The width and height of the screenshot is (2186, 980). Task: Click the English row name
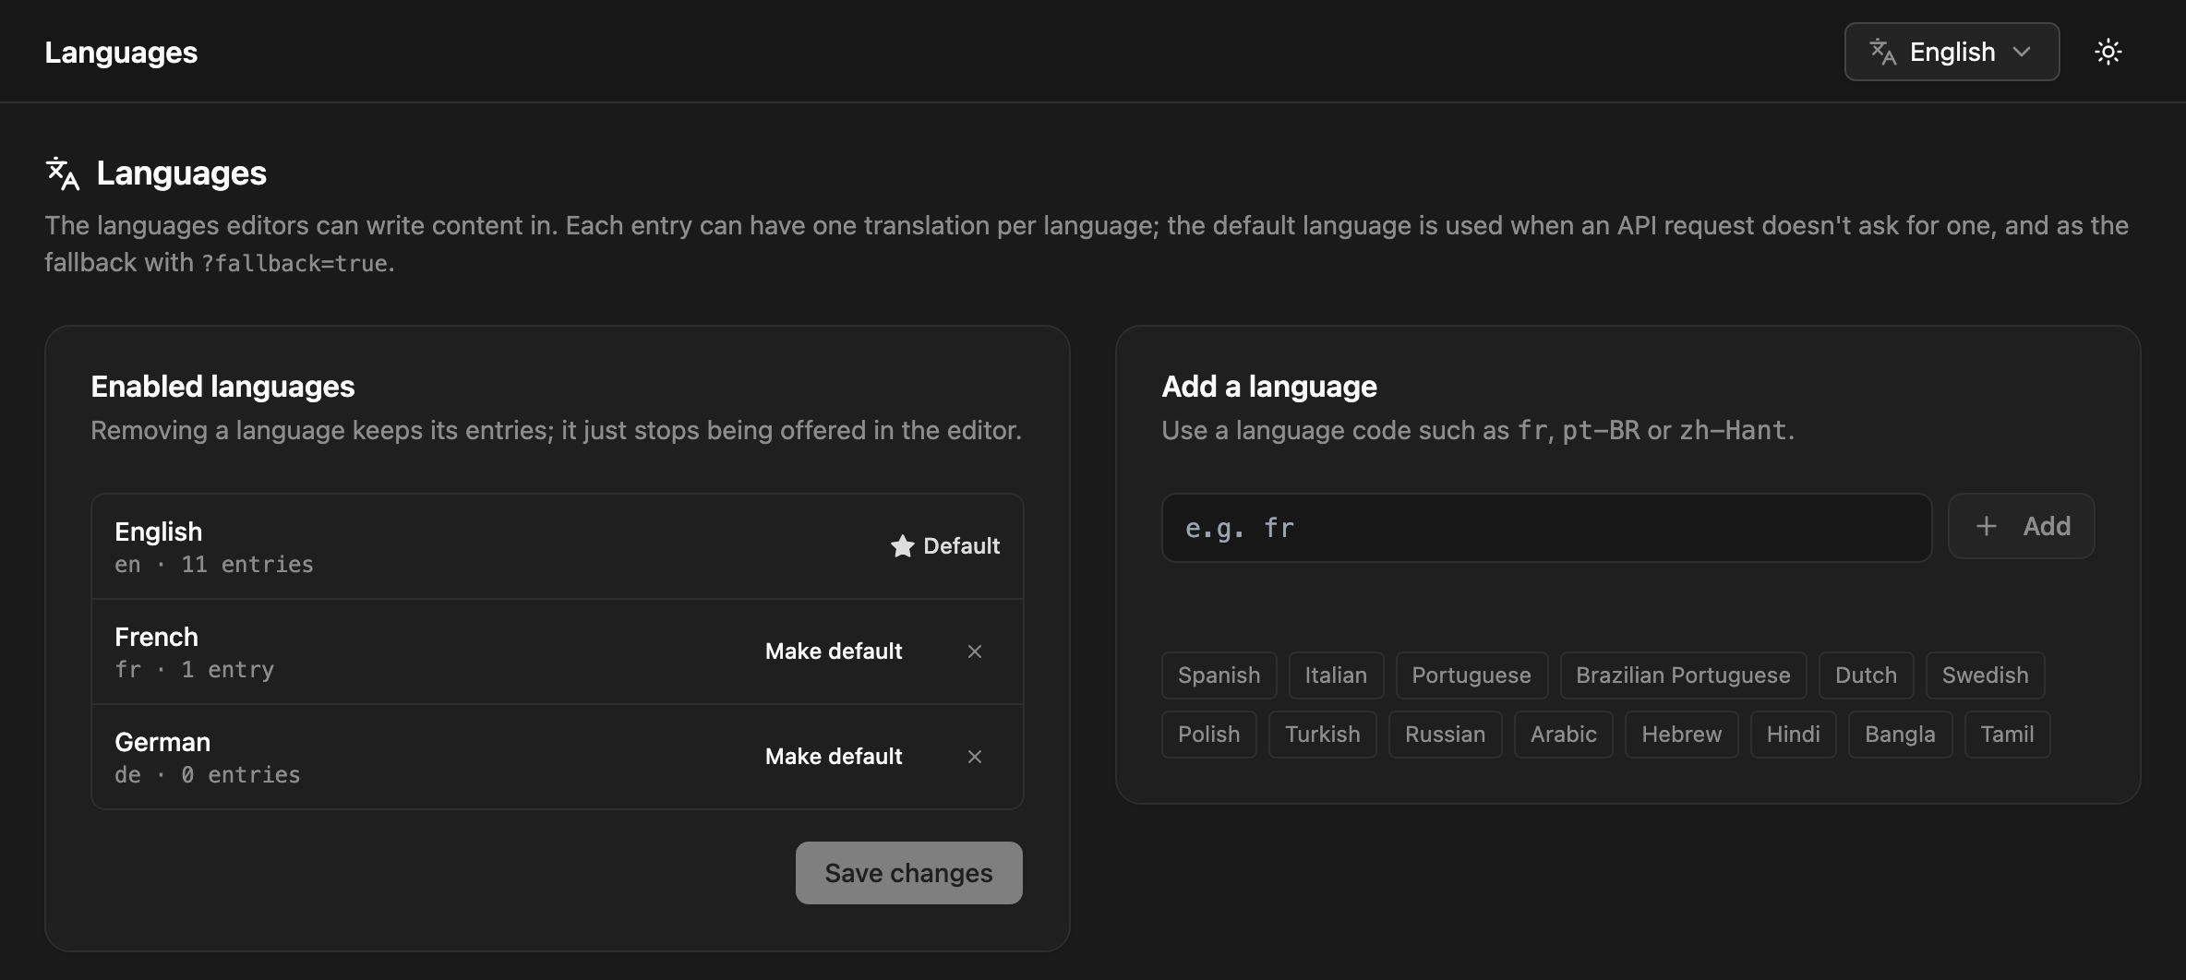[x=158, y=532]
